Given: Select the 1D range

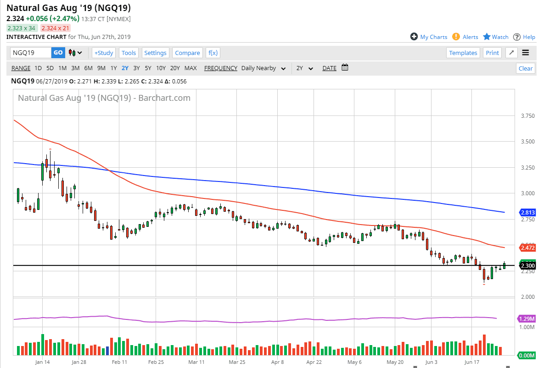Looking at the screenshot, I should tap(38, 68).
